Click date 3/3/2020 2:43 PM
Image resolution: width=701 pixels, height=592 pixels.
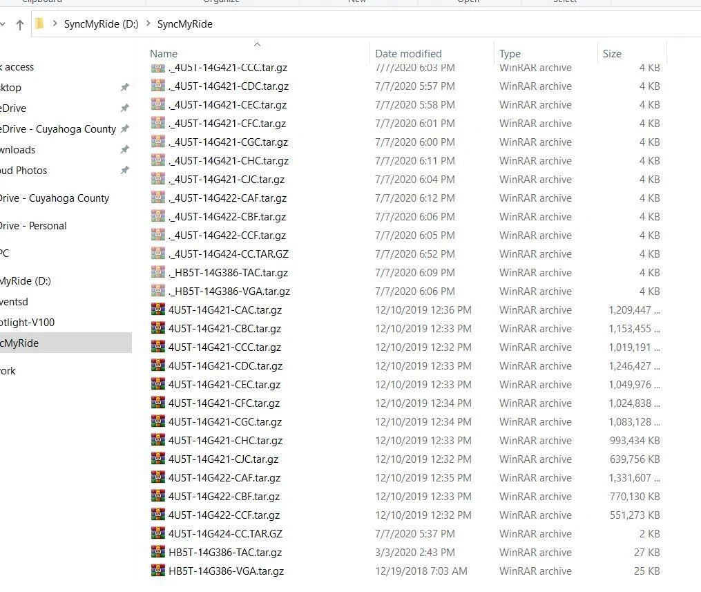[415, 553]
